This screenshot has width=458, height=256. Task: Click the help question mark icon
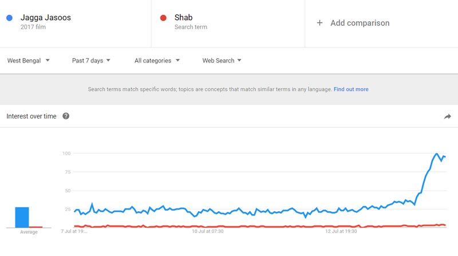coord(66,116)
